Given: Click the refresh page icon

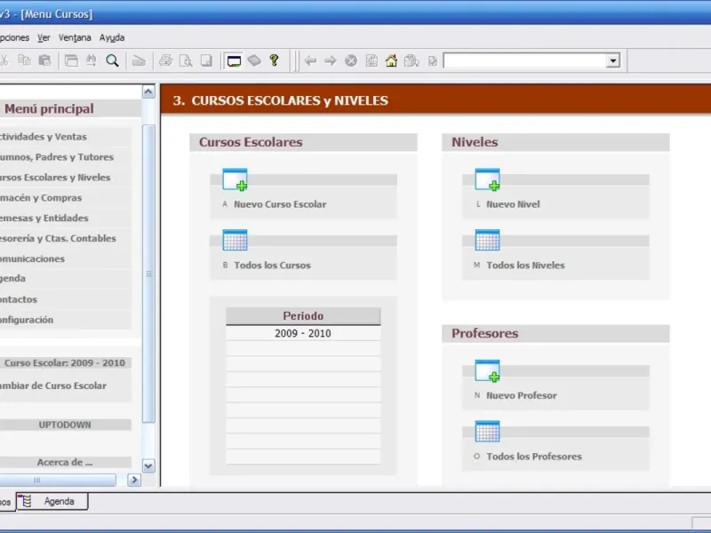Looking at the screenshot, I should 371,60.
